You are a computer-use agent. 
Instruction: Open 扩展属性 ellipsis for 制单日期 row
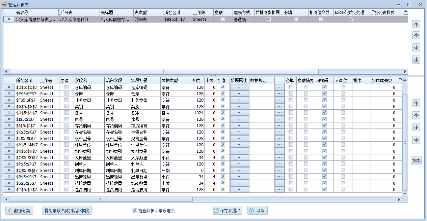click(x=240, y=170)
